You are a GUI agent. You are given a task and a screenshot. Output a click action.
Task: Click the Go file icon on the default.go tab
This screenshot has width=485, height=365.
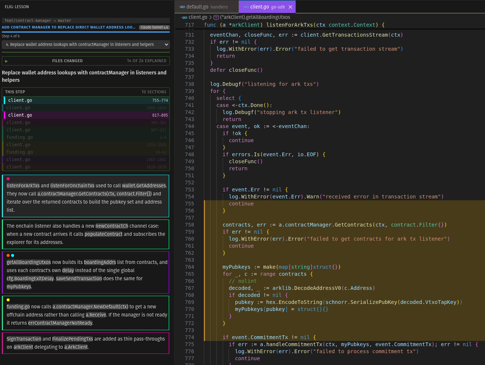click(182, 7)
